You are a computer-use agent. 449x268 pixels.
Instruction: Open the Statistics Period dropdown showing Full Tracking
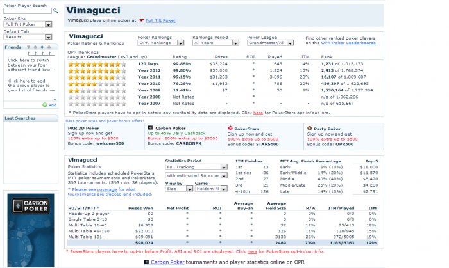pyautogui.click(x=196, y=167)
